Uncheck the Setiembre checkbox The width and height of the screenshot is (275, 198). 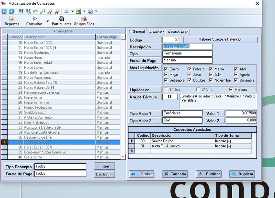[166, 80]
